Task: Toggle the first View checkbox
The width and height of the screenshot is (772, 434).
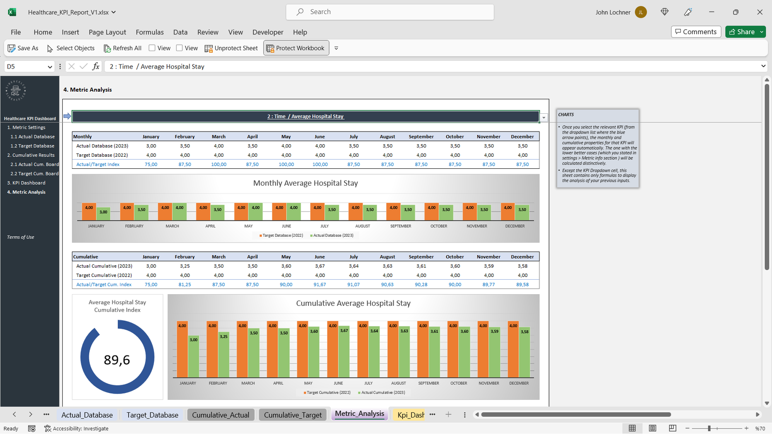Action: [152, 48]
